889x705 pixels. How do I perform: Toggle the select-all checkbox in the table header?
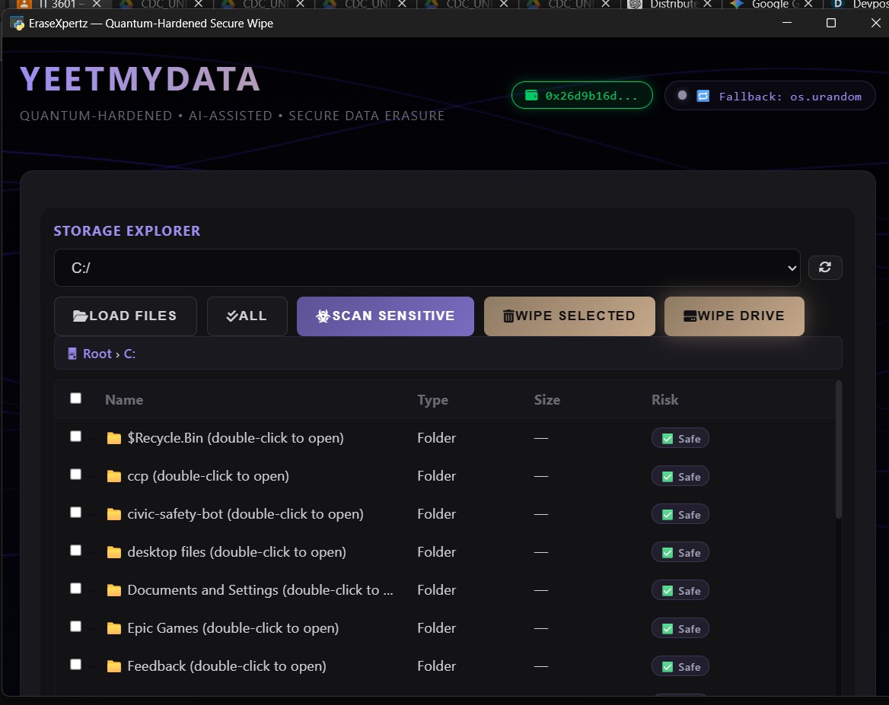[75, 399]
